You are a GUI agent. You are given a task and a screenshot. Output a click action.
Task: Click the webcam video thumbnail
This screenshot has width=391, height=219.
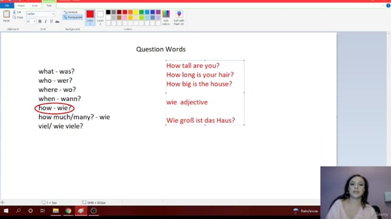356,193
